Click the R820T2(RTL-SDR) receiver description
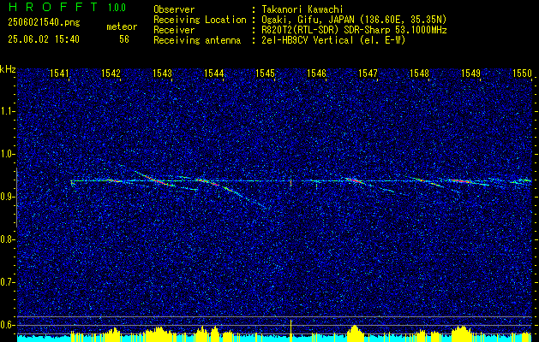Image resolution: width=539 pixels, height=342 pixels. 354,30
